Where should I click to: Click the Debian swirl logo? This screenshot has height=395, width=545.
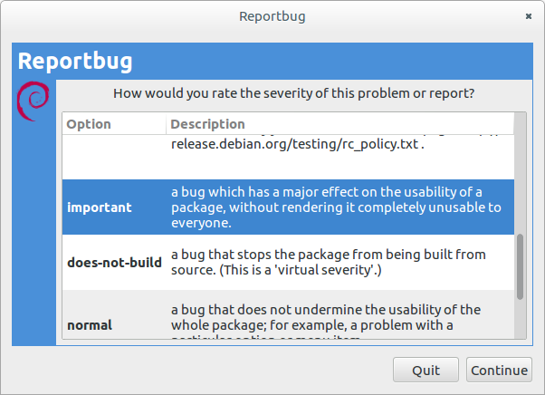(33, 100)
